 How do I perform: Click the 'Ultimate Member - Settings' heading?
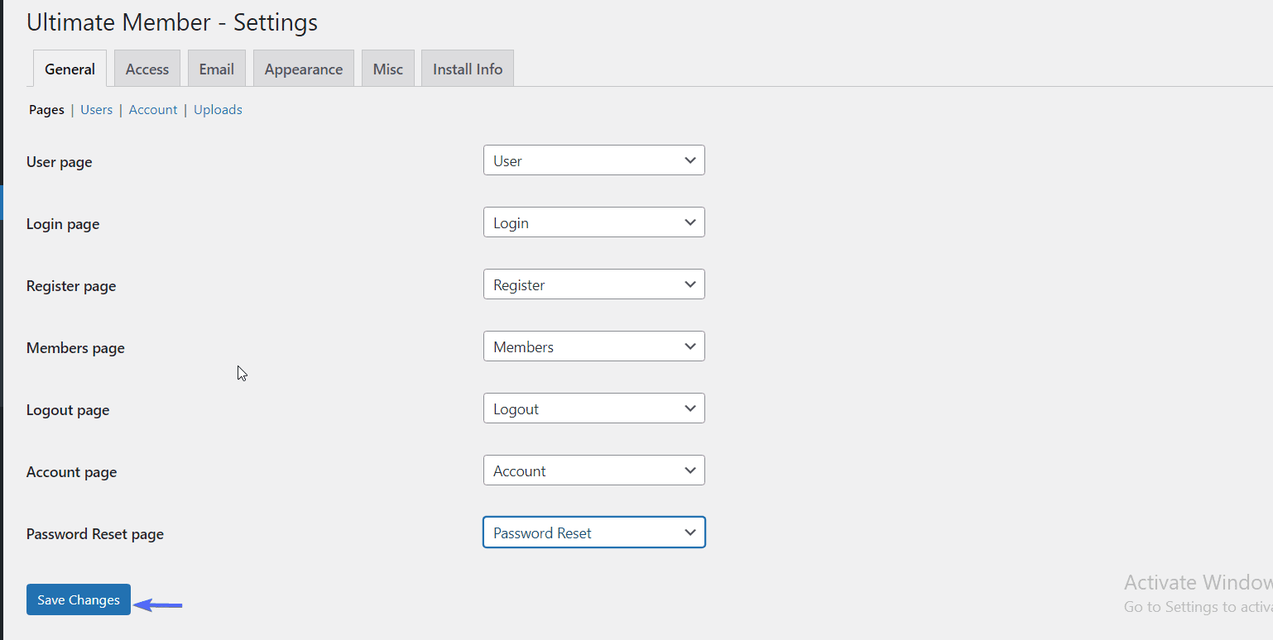click(x=172, y=22)
